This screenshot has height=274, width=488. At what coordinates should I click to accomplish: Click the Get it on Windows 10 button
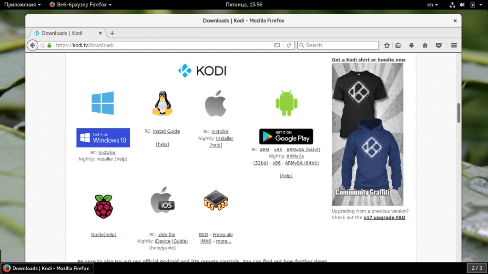103,137
